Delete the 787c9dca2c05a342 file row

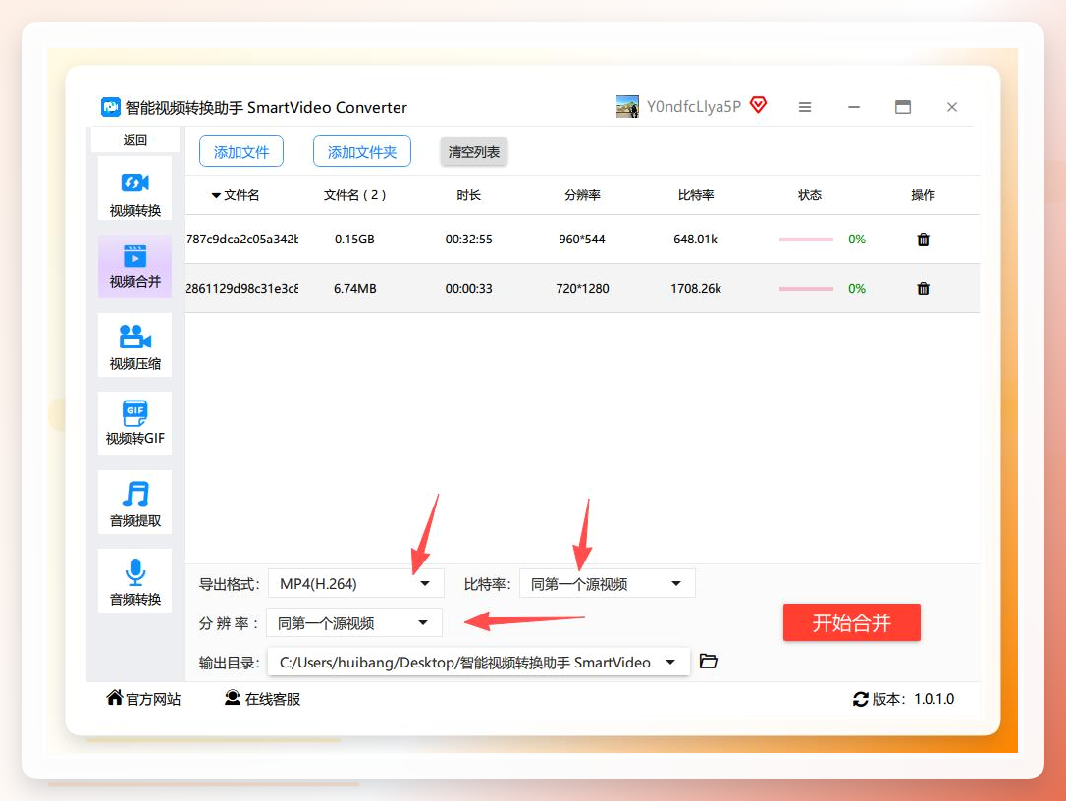coord(923,240)
